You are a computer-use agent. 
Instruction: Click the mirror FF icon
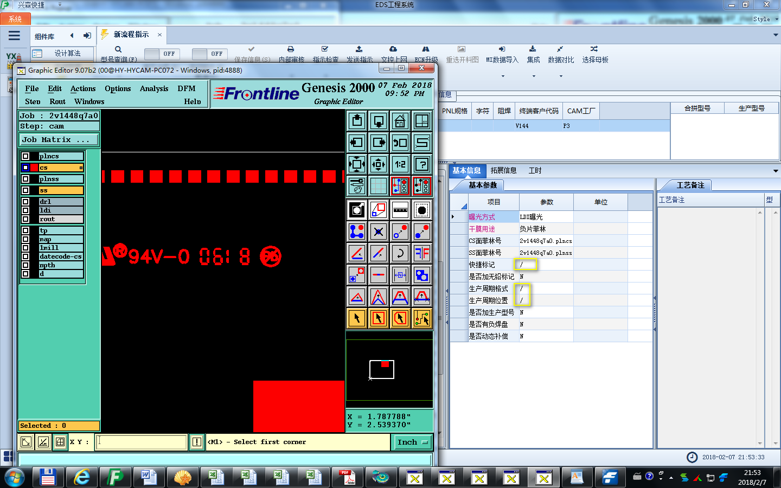point(422,253)
